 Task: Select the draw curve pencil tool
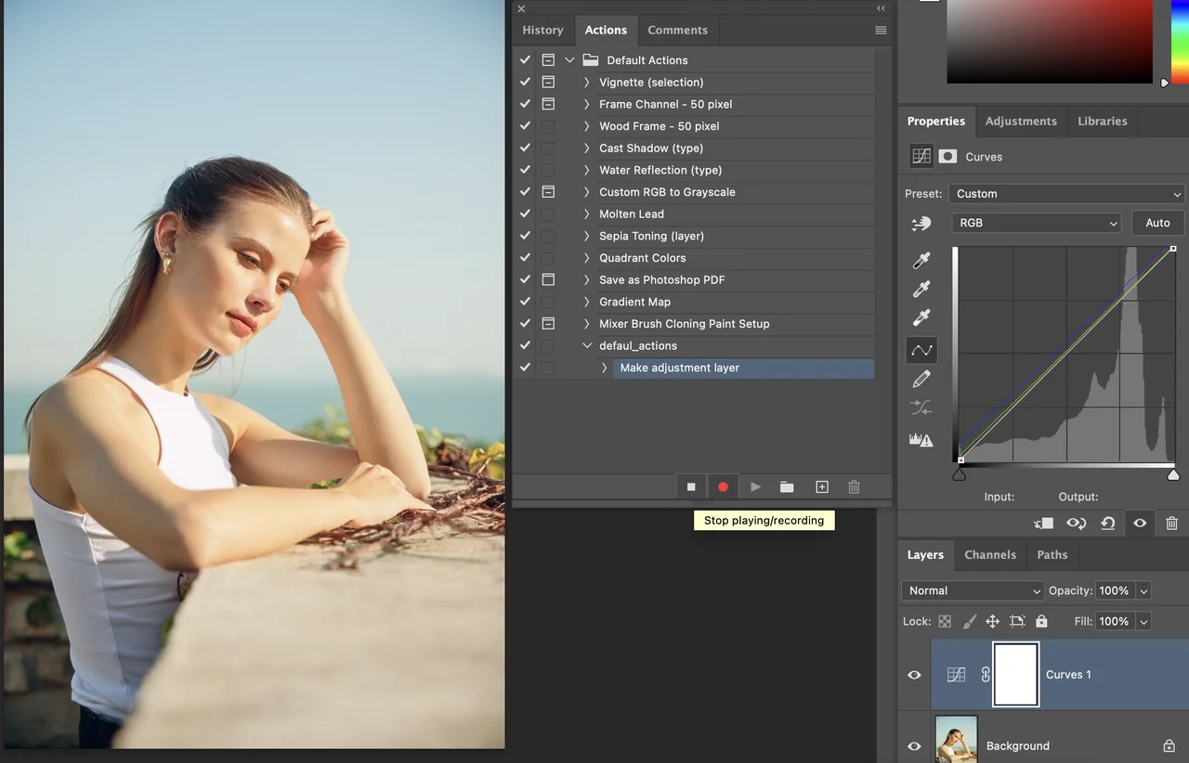[921, 379]
